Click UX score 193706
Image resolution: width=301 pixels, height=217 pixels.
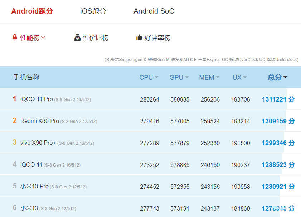[x=241, y=99]
